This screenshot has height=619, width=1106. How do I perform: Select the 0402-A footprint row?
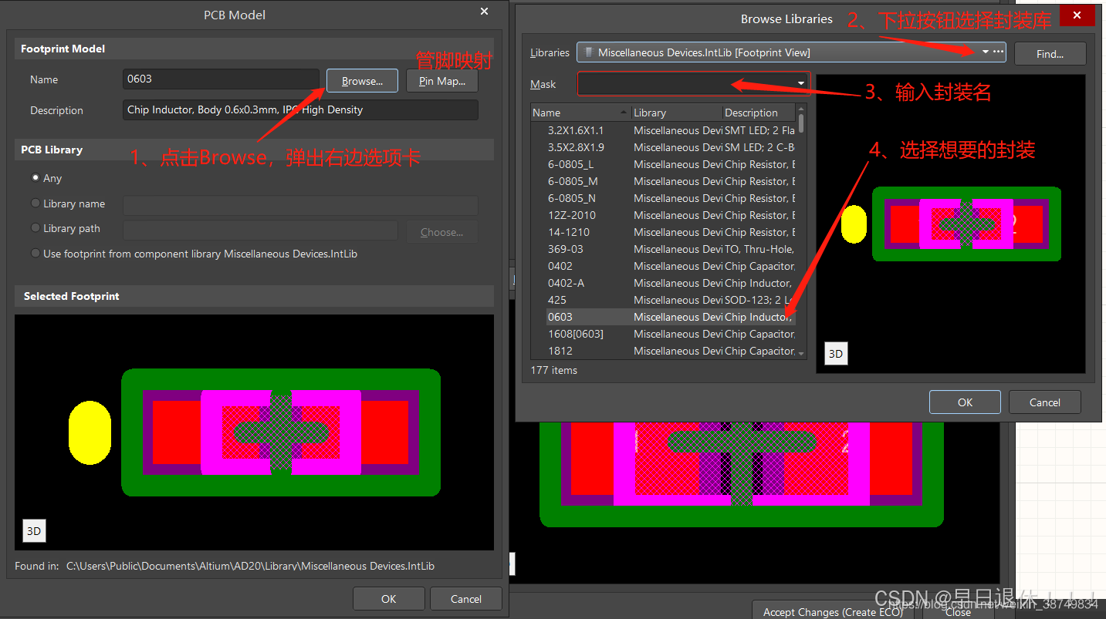tap(663, 283)
